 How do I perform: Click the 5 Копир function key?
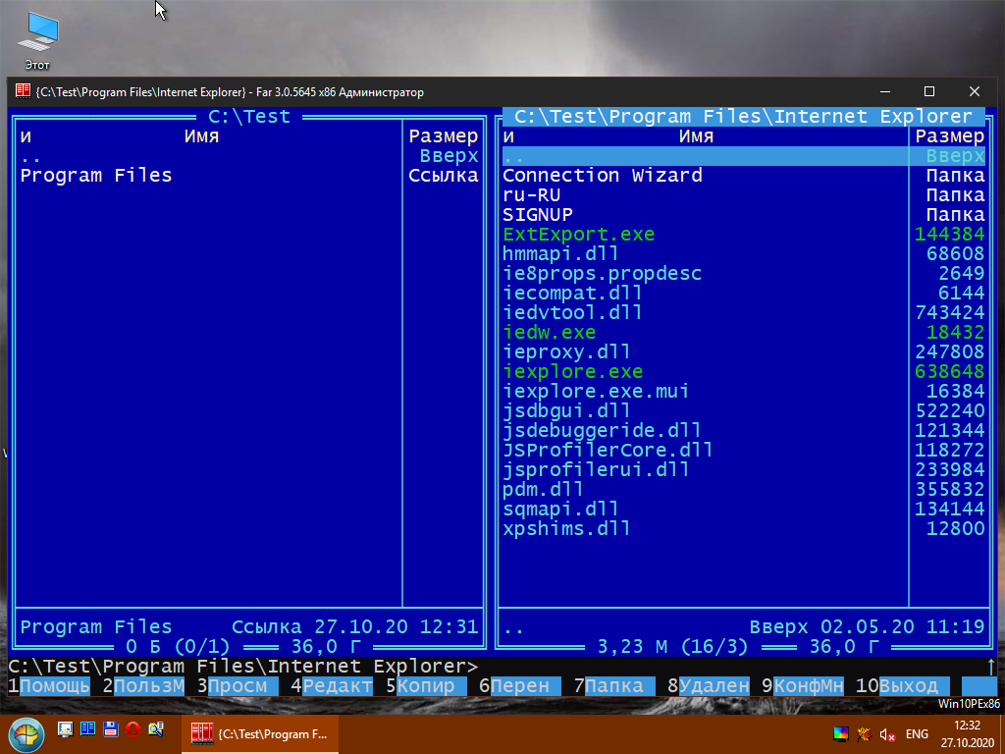(x=426, y=686)
